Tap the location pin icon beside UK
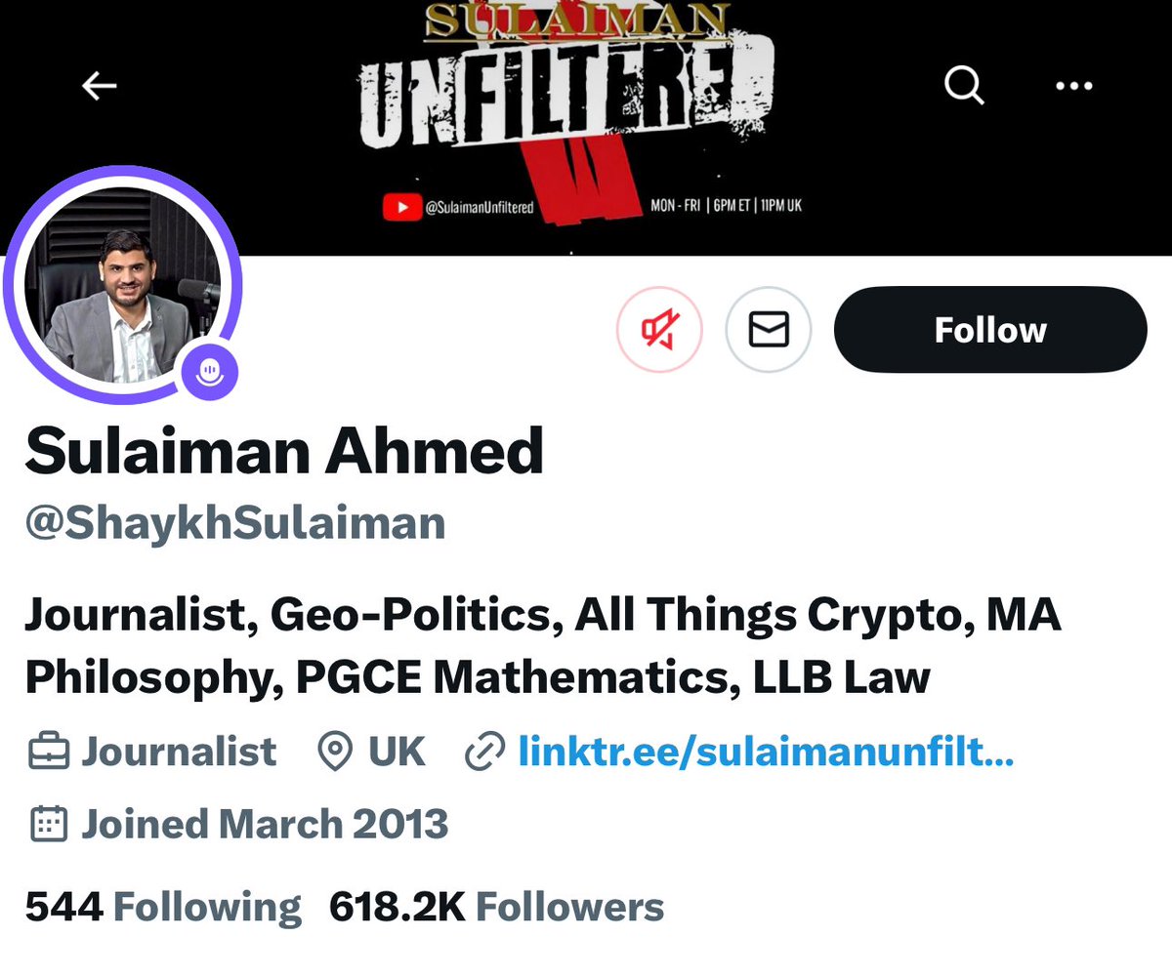This screenshot has height=977, width=1172. (335, 753)
